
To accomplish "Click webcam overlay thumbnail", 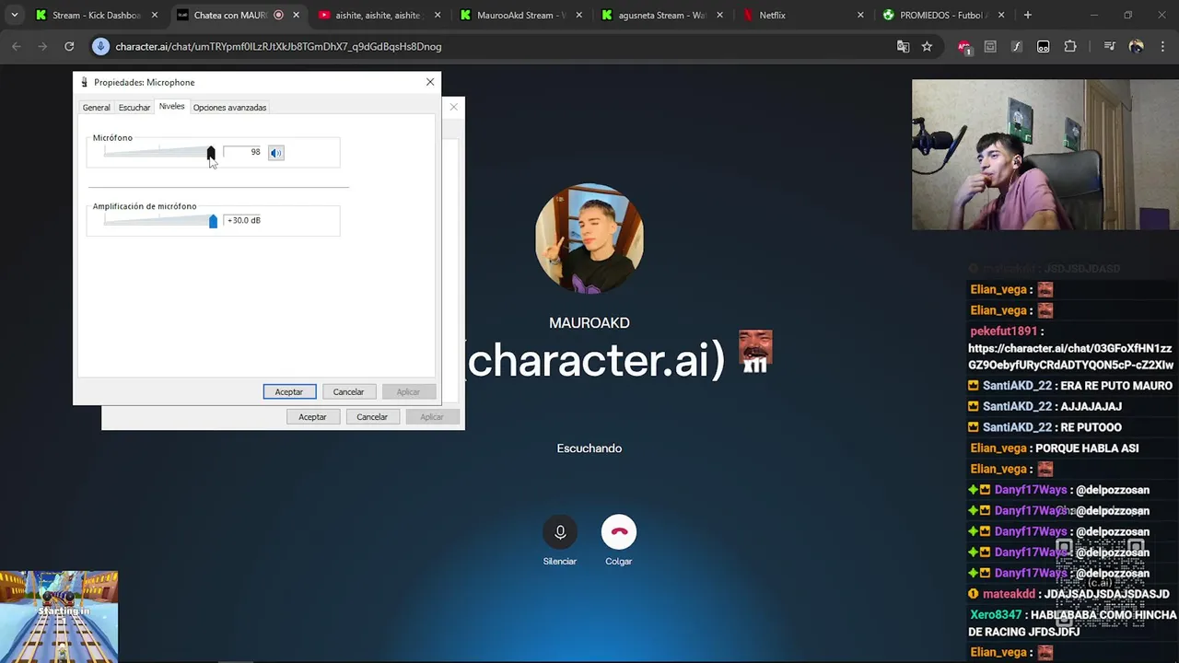I will pyautogui.click(x=1045, y=155).
